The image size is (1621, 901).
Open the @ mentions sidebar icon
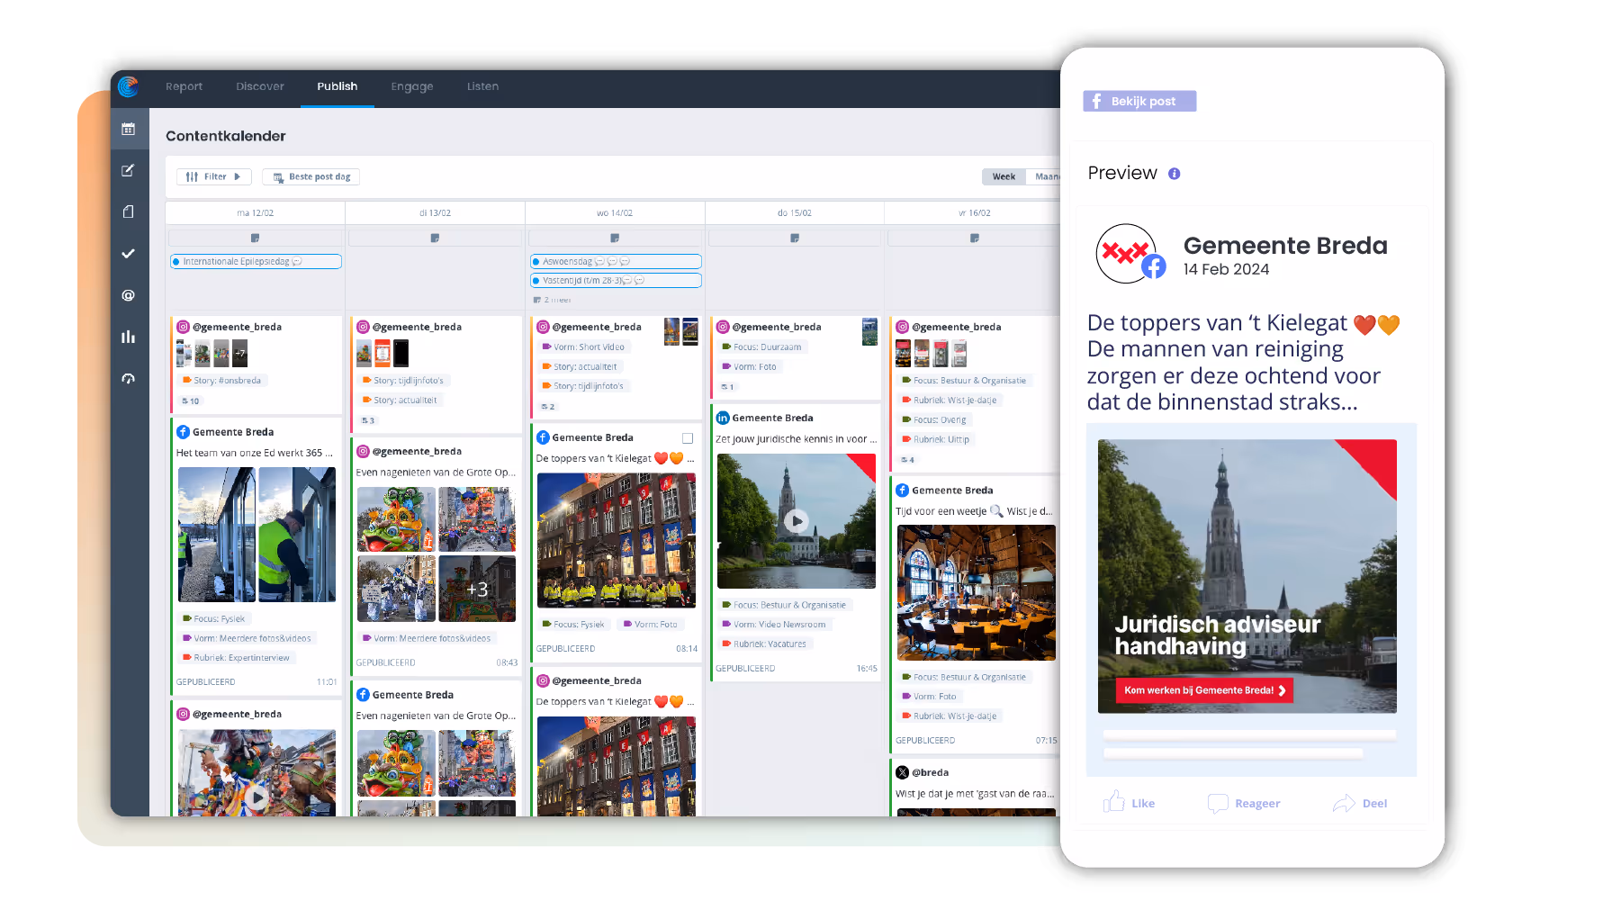click(129, 295)
